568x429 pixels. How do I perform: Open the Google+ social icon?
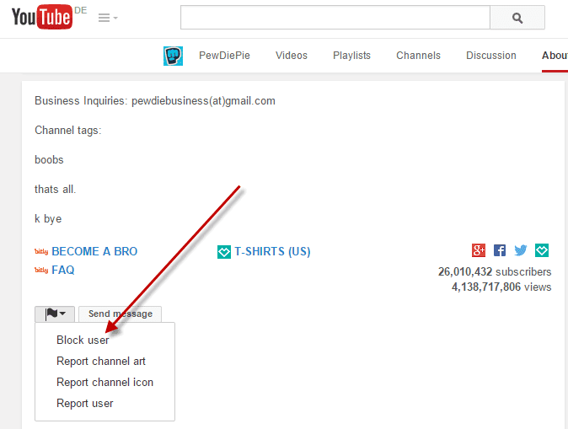click(479, 250)
